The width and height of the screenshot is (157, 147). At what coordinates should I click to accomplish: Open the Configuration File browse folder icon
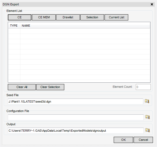click(148, 117)
